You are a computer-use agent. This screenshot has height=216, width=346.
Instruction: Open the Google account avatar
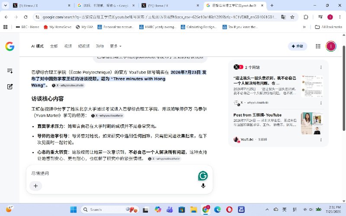pyautogui.click(x=331, y=46)
